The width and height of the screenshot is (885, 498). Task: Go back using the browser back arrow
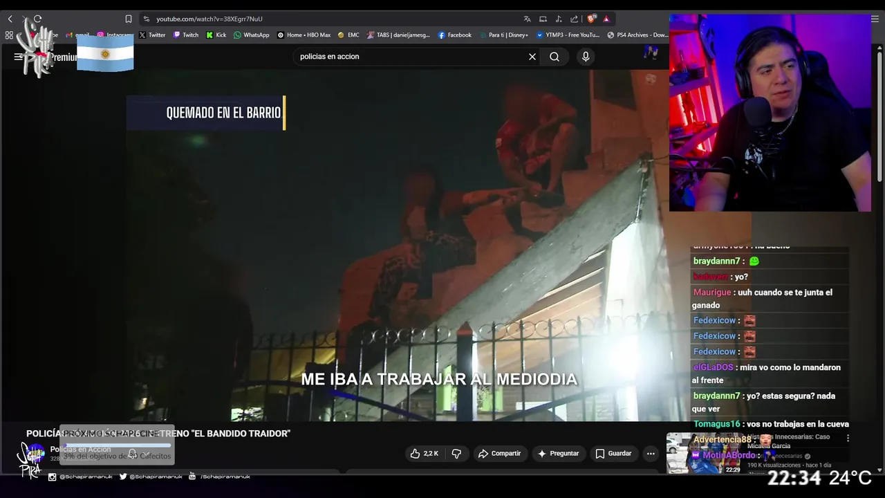(x=10, y=19)
